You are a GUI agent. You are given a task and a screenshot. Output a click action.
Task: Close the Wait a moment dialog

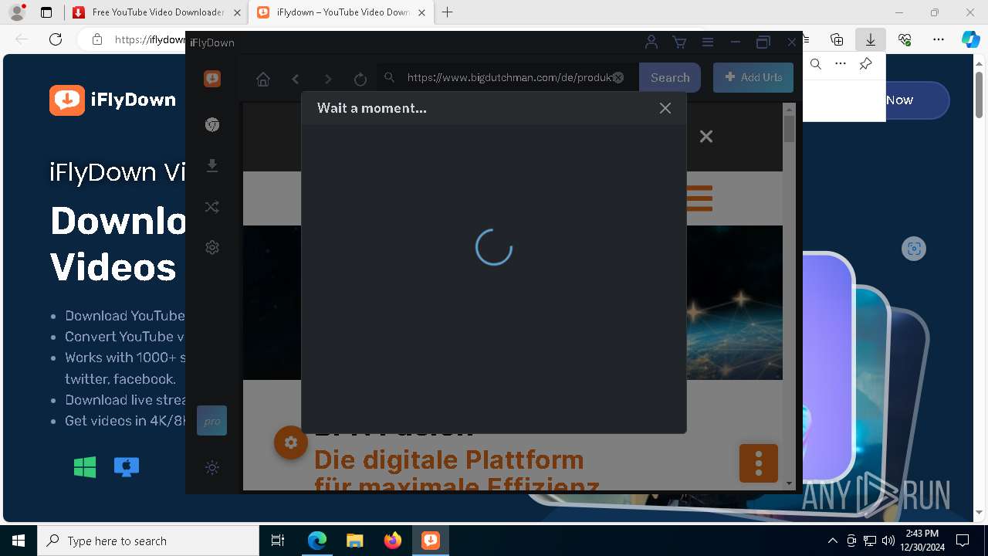click(x=665, y=108)
